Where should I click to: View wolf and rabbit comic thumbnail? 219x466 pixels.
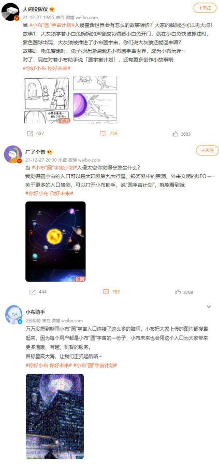click(x=47, y=100)
